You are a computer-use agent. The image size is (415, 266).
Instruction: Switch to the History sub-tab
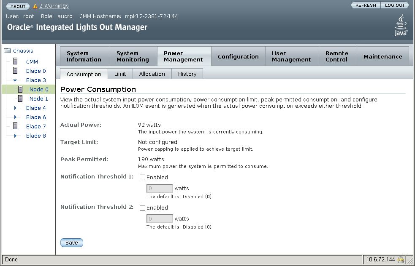[187, 74]
